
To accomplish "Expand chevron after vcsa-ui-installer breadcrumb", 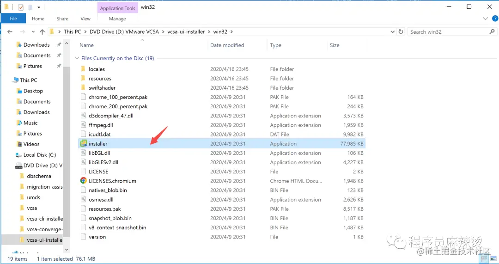I will (209, 31).
